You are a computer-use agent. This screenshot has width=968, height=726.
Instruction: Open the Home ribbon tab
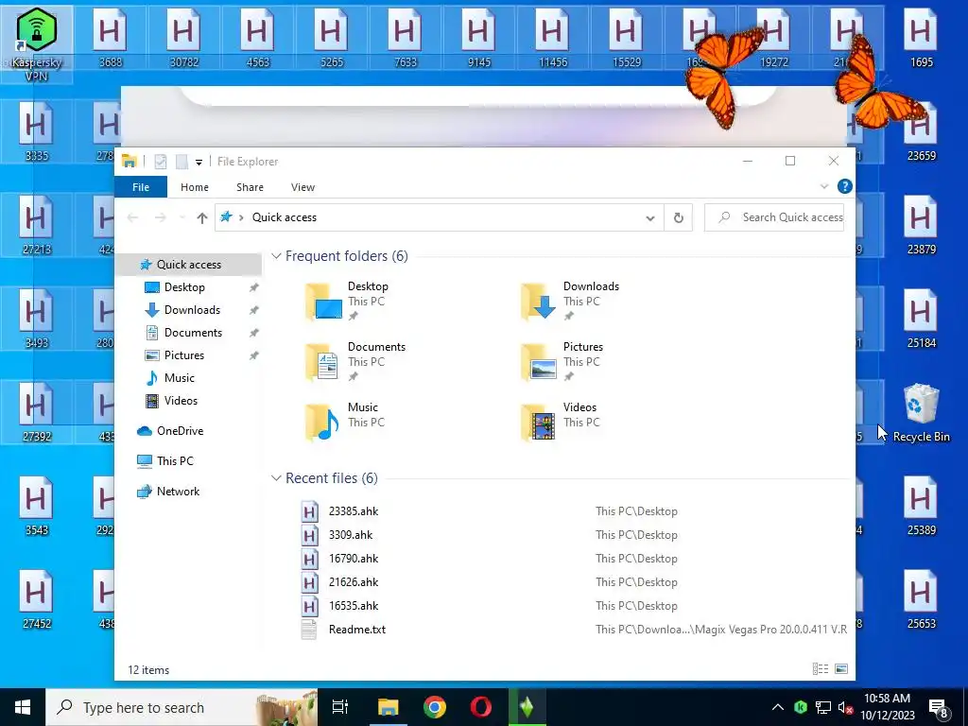point(195,187)
